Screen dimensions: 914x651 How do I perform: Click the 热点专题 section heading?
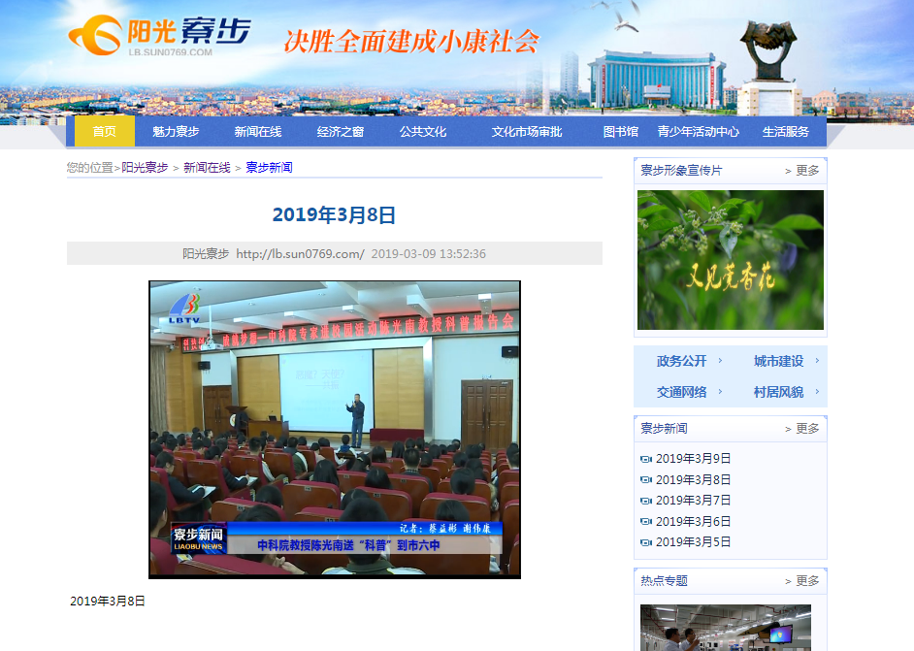664,580
